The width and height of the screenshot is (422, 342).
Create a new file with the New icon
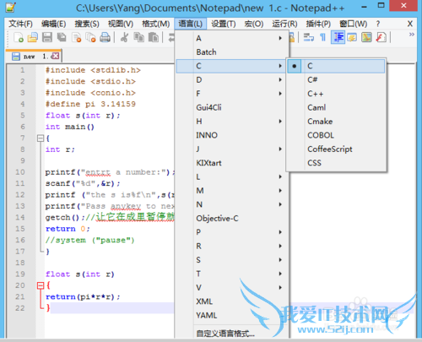(19, 37)
